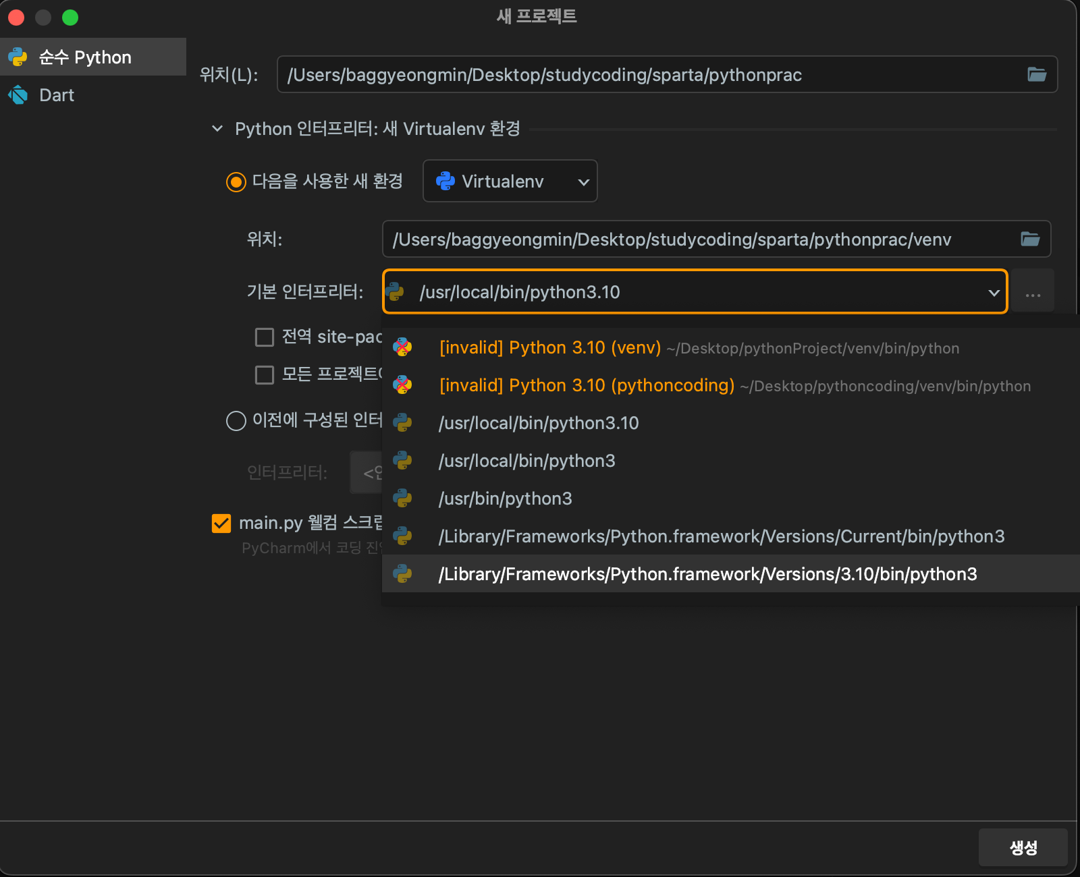Click the 생성 create button
The image size is (1080, 877).
1023,847
